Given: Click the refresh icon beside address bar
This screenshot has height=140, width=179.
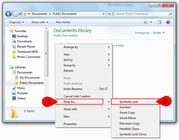Looking at the screenshot, I should (109, 14).
